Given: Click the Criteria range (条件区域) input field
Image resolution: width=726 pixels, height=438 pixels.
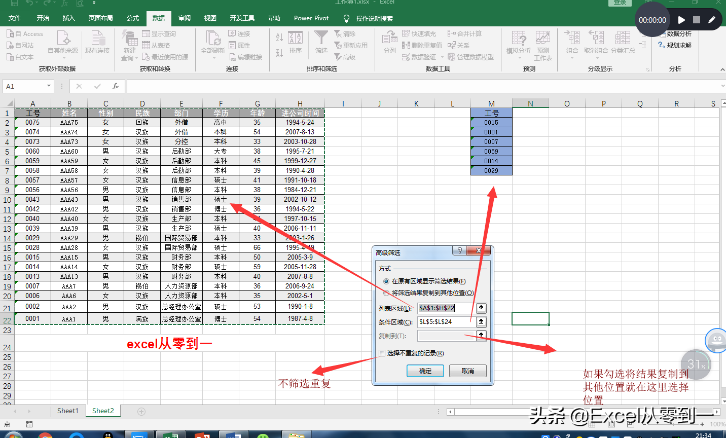Looking at the screenshot, I should [x=446, y=322].
